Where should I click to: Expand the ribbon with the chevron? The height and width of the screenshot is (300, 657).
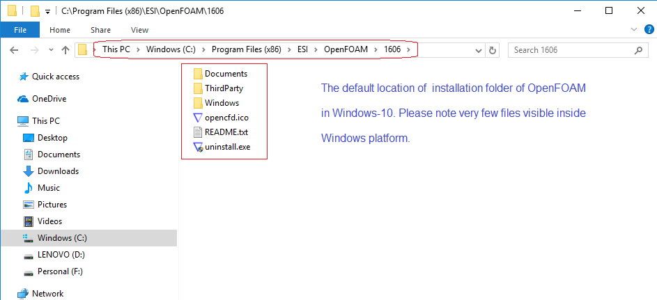633,29
